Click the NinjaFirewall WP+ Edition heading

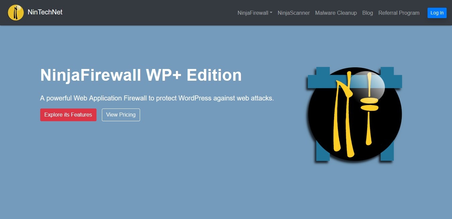point(141,75)
